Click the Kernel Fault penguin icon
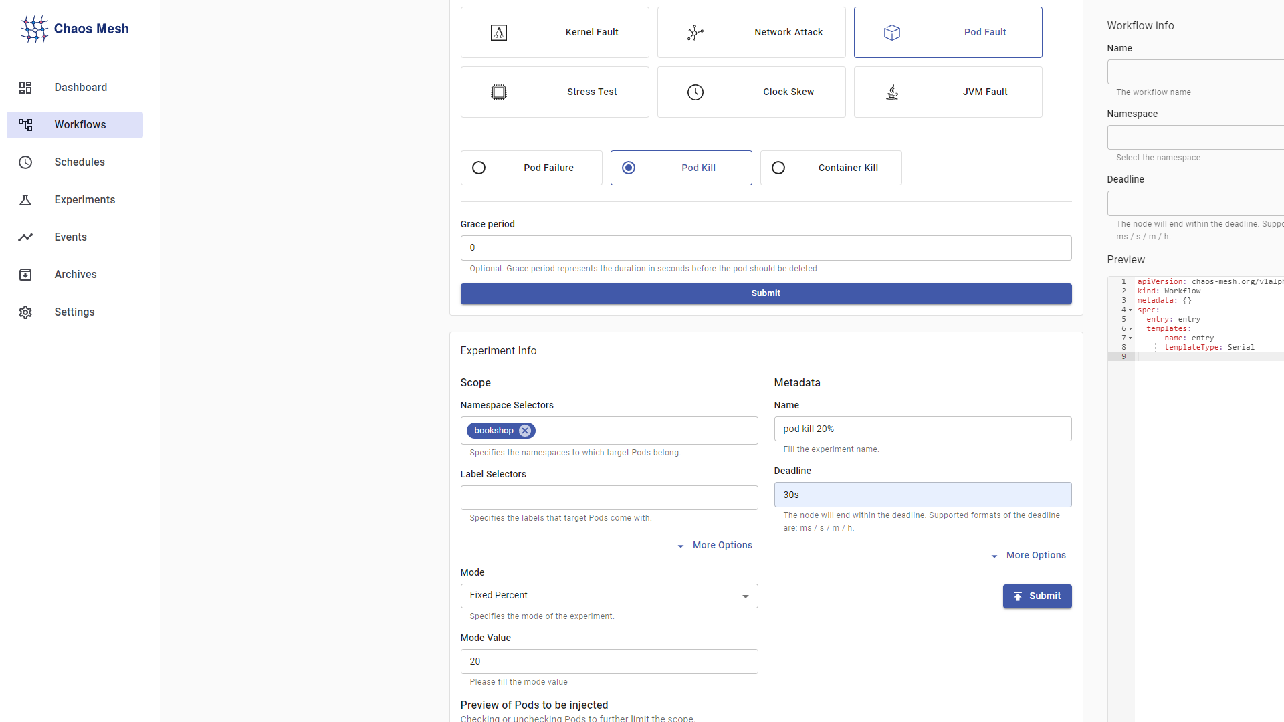 pyautogui.click(x=499, y=33)
